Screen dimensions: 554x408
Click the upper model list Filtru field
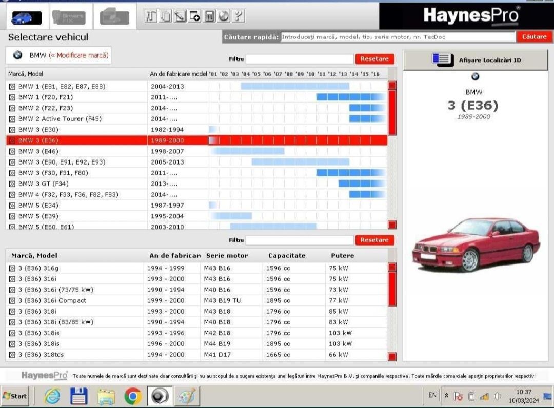click(x=300, y=59)
